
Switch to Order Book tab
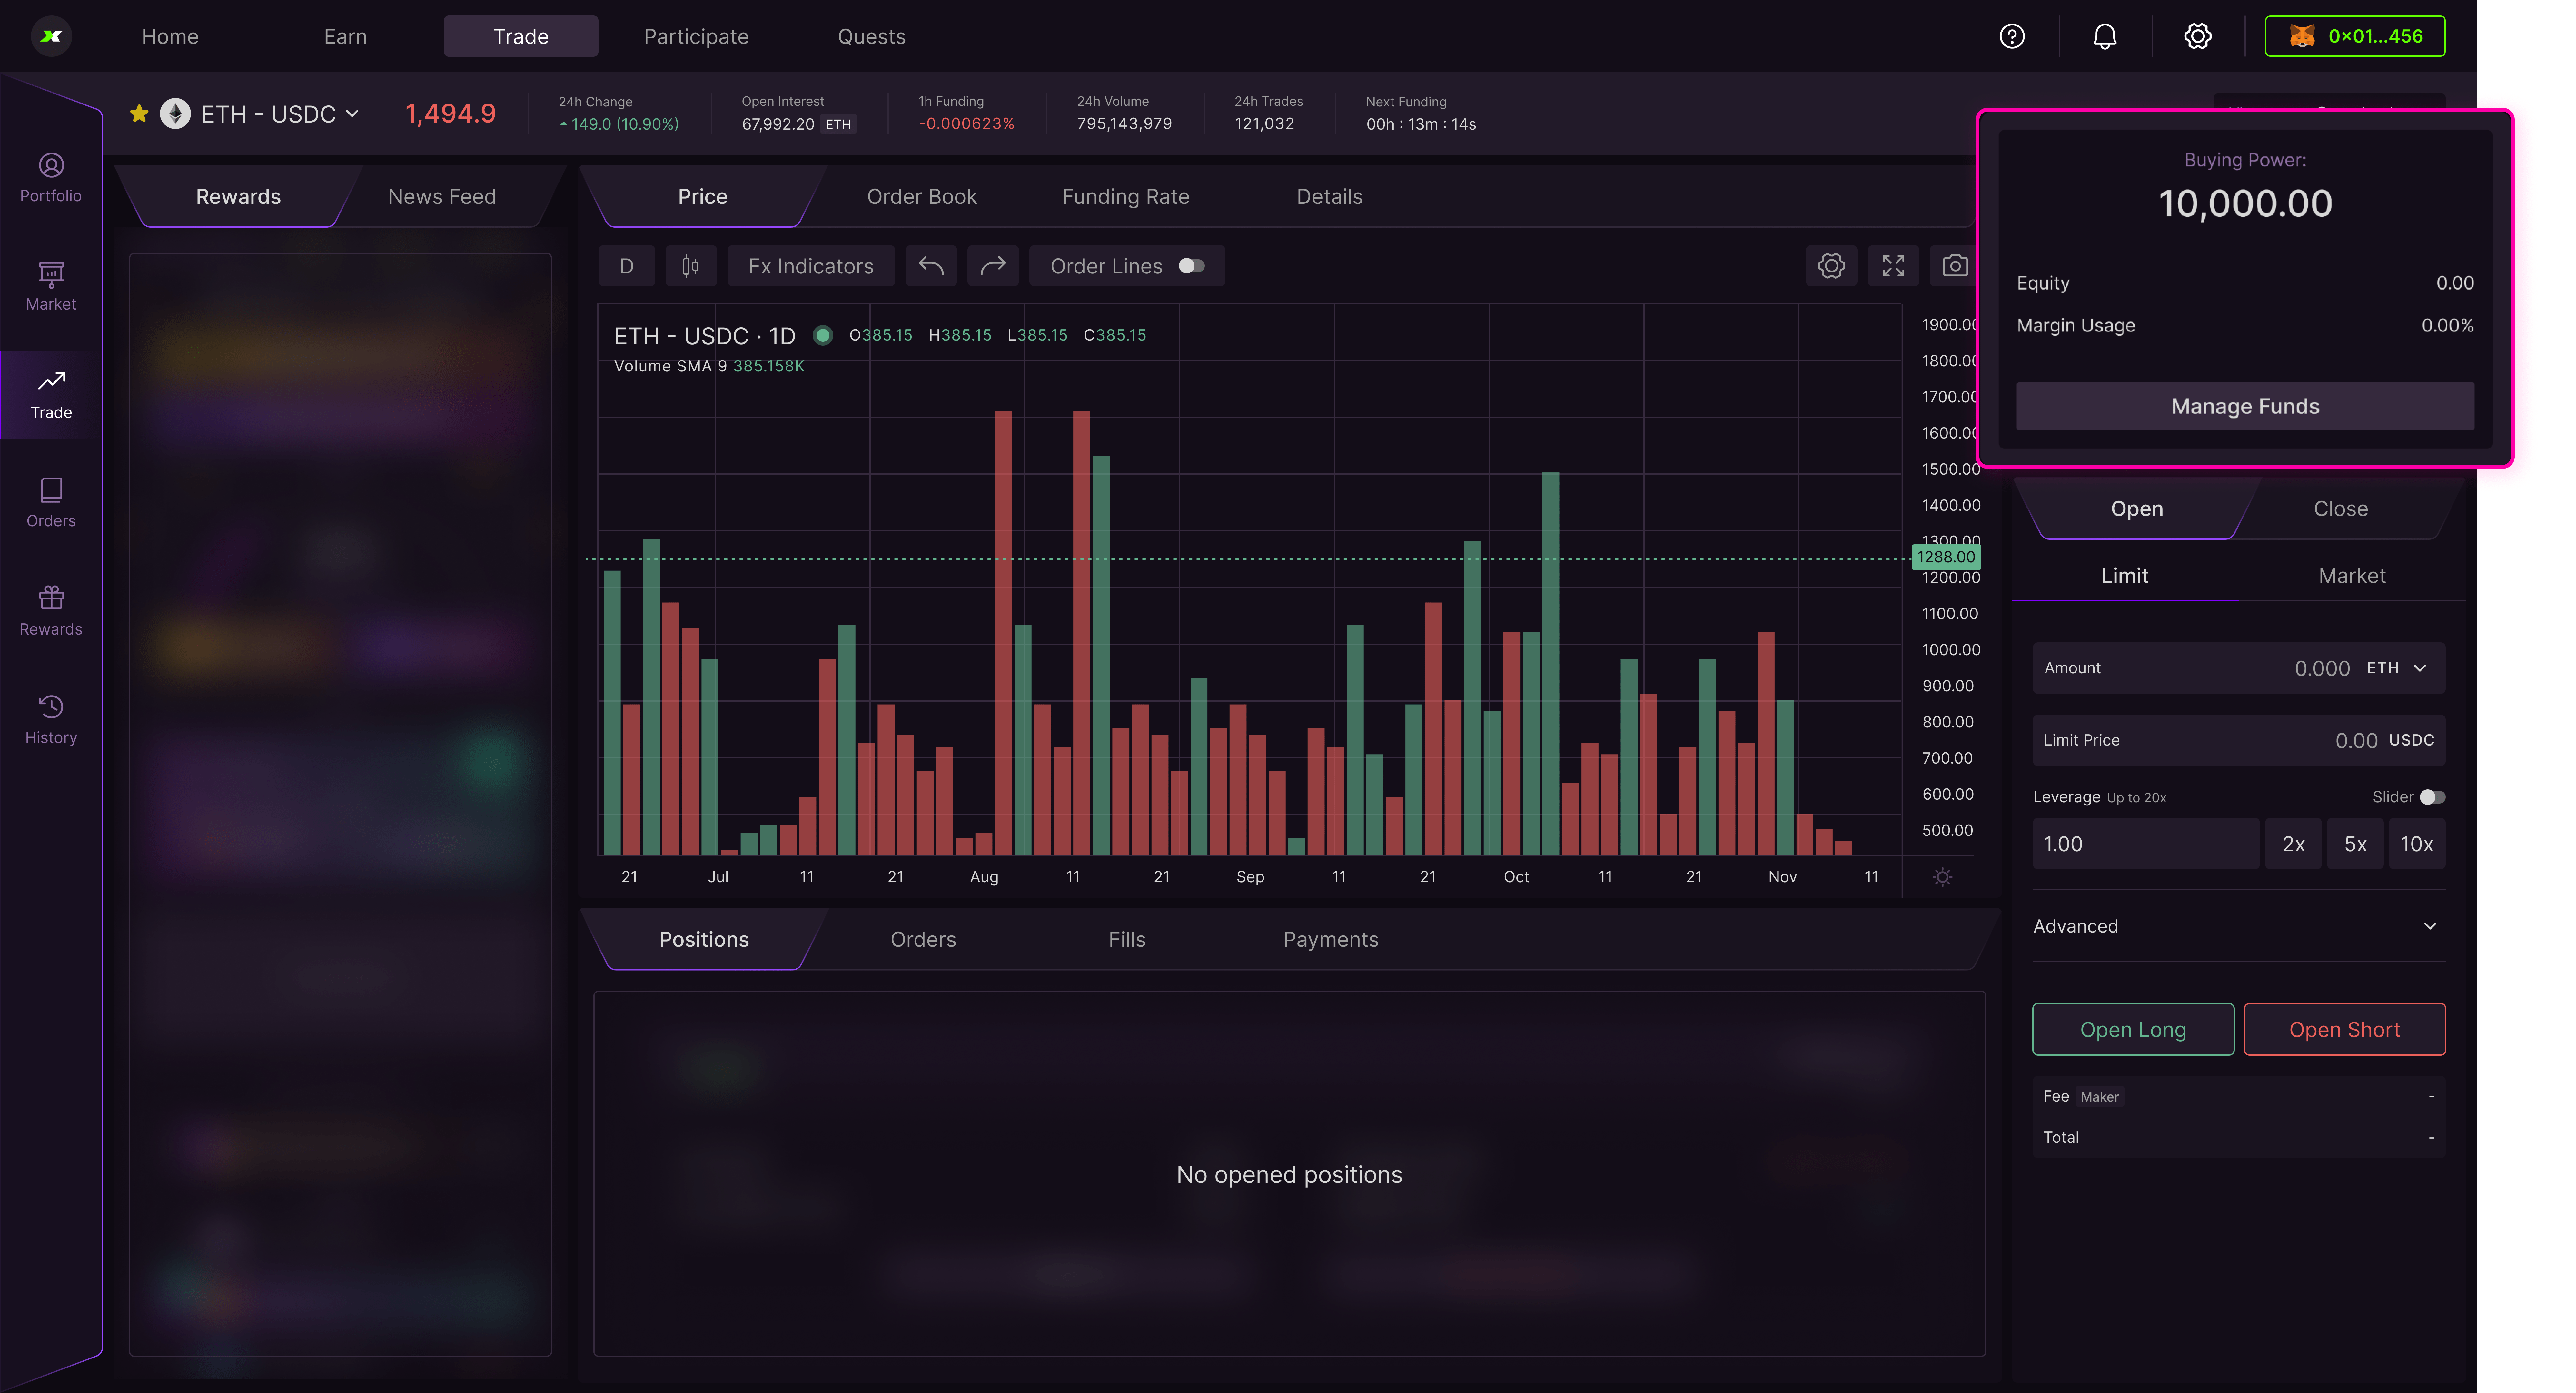pos(922,197)
